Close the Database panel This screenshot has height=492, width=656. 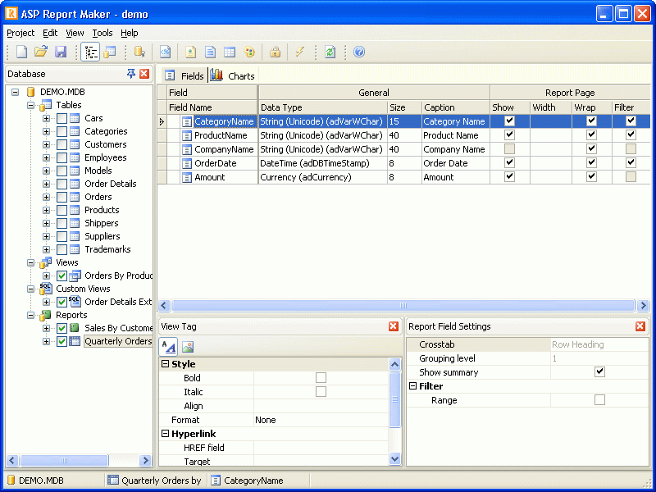tap(144, 74)
